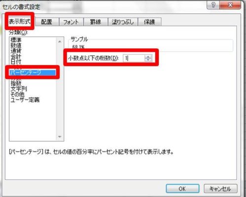Increase decimal places with spinner up arrow

coord(148,57)
